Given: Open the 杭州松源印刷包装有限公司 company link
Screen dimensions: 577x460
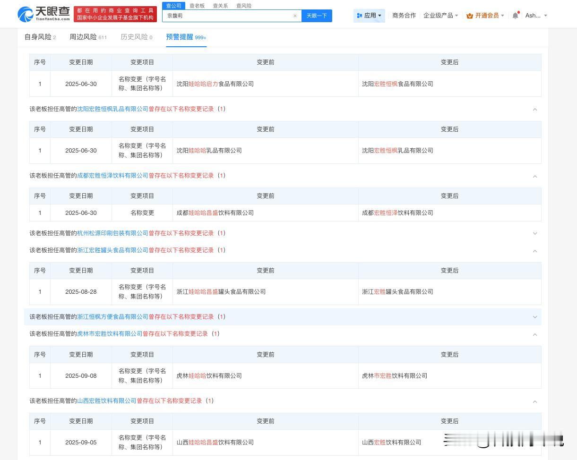Looking at the screenshot, I should coord(112,233).
